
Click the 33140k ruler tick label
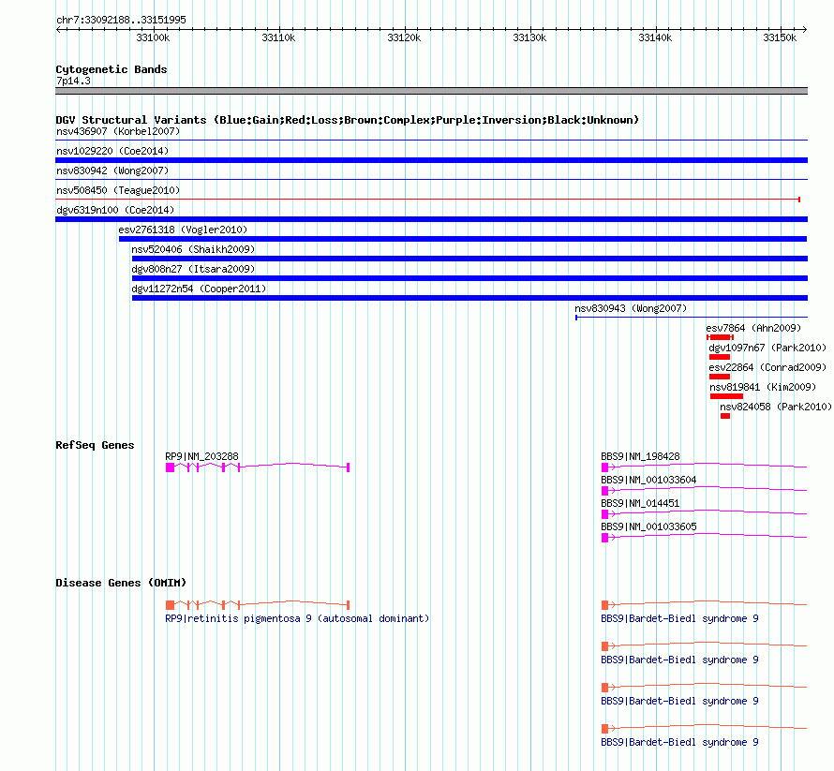click(655, 37)
